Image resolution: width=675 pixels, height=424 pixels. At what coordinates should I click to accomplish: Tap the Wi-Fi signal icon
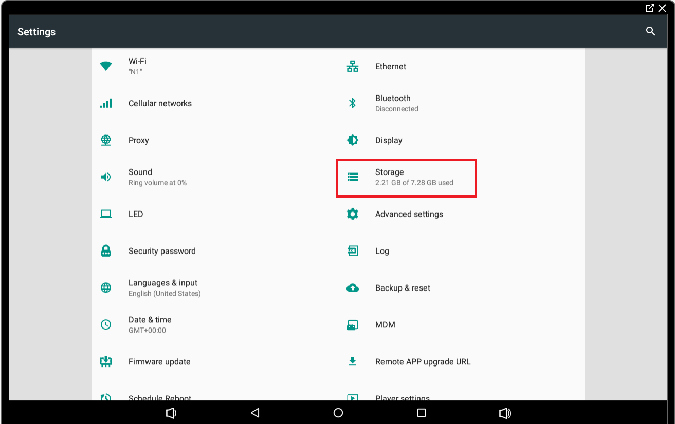[106, 66]
